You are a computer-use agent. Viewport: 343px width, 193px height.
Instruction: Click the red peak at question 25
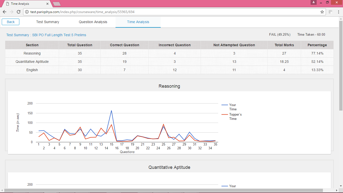click(x=163, y=124)
